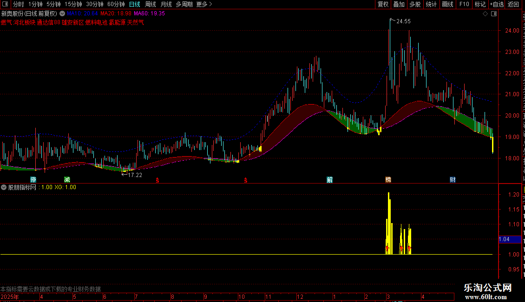Click the MA10: 20.64 value
The width and height of the screenshot is (525, 302).
point(82,13)
